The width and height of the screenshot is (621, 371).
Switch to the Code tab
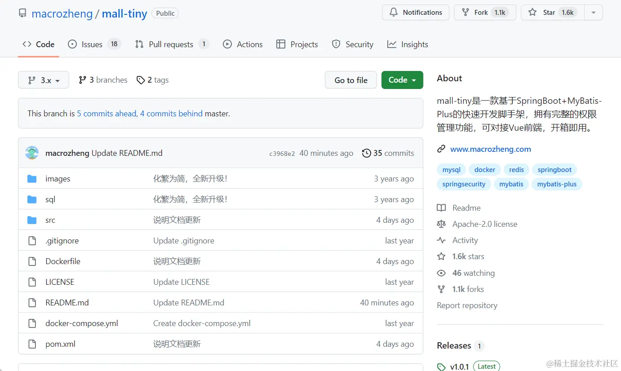(39, 44)
